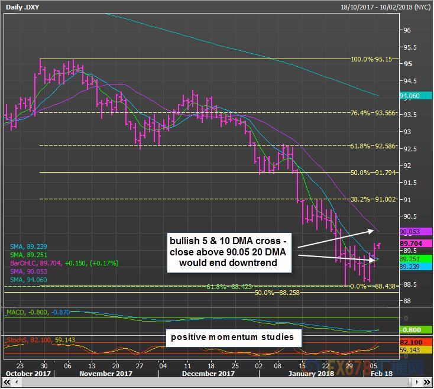
Task: Click the date range label at top right
Action: (386, 7)
